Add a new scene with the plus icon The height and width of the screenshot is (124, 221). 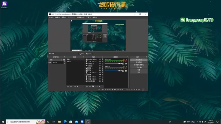(x=68, y=86)
